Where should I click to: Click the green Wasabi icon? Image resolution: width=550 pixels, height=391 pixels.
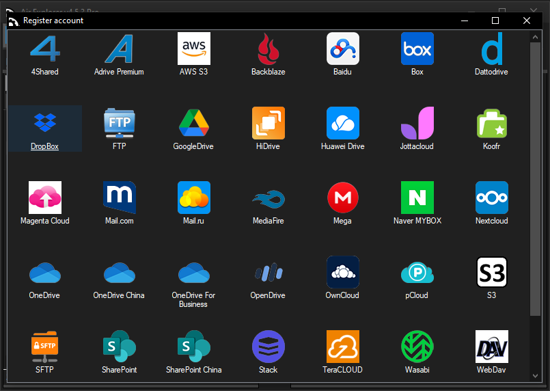tap(417, 347)
